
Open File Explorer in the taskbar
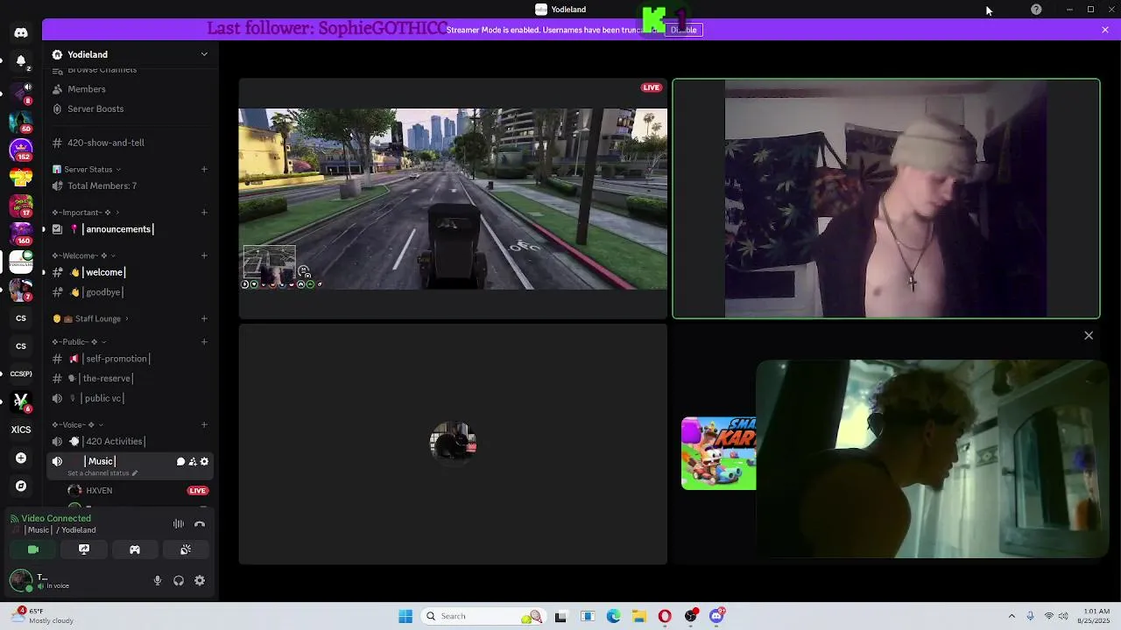click(639, 616)
